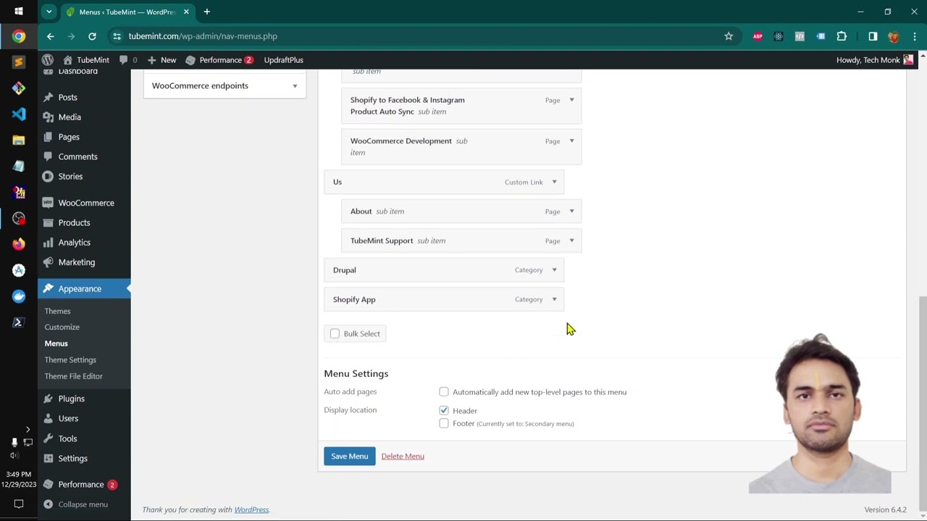This screenshot has height=521, width=927.
Task: Open Media in the sidebar
Action: (x=70, y=117)
